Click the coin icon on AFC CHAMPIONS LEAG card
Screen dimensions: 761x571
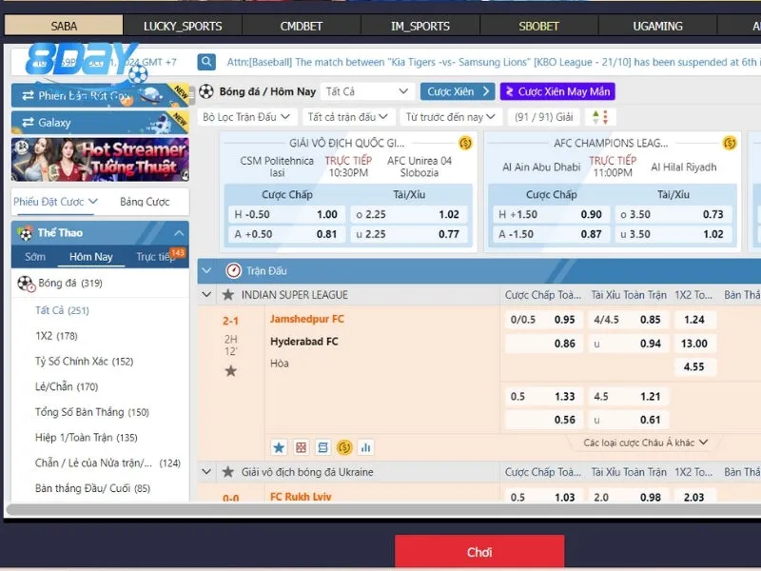point(729,143)
